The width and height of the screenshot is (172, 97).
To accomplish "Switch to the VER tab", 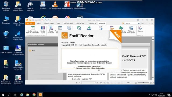I will pos(59,23).
